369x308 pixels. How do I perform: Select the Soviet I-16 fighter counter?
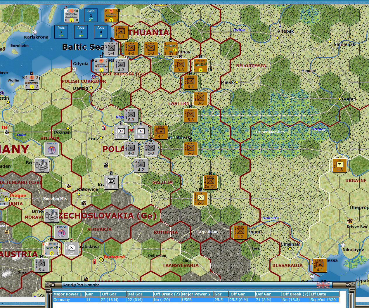pyautogui.click(x=200, y=65)
